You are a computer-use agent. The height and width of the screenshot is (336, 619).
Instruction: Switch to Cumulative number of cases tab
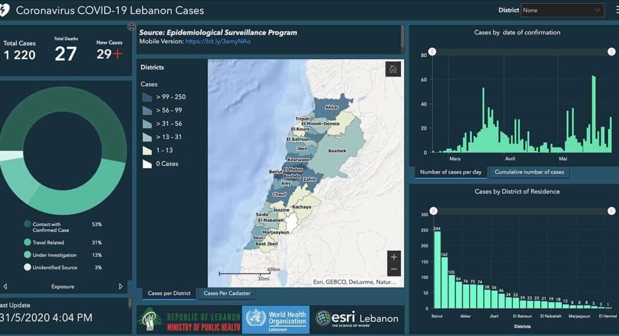point(529,172)
